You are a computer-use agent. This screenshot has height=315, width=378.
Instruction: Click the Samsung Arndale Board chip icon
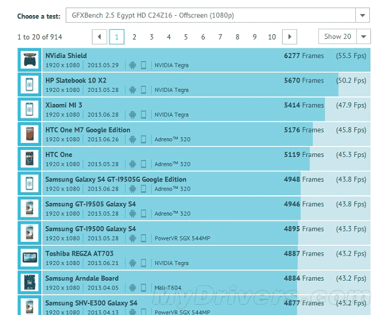tap(29, 282)
